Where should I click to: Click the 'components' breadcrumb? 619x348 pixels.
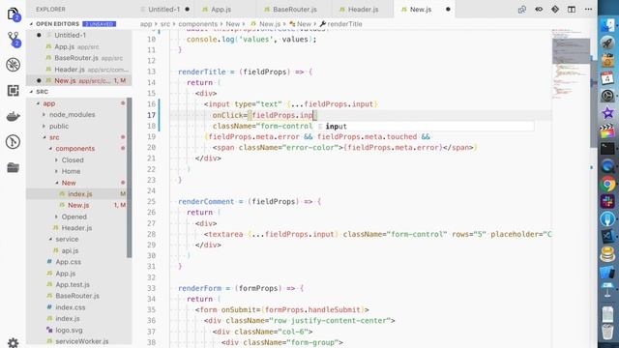[x=197, y=24]
